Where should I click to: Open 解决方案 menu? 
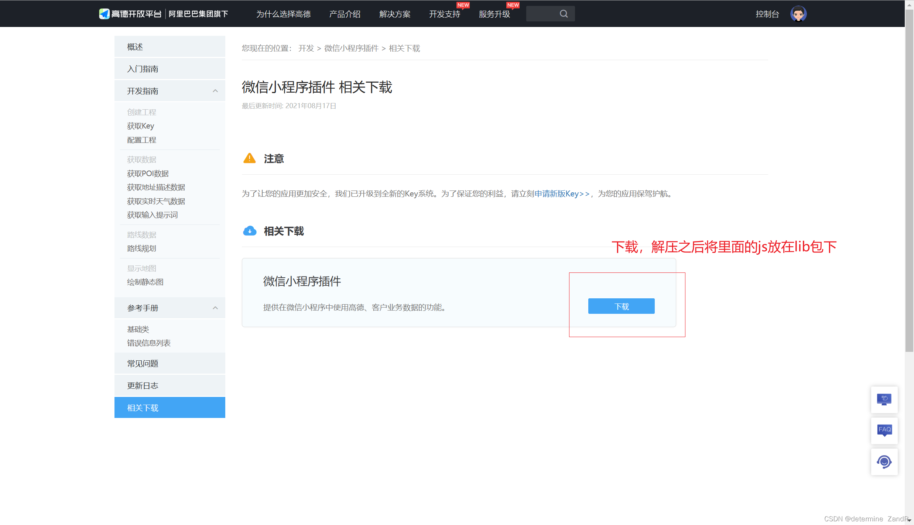(x=395, y=14)
